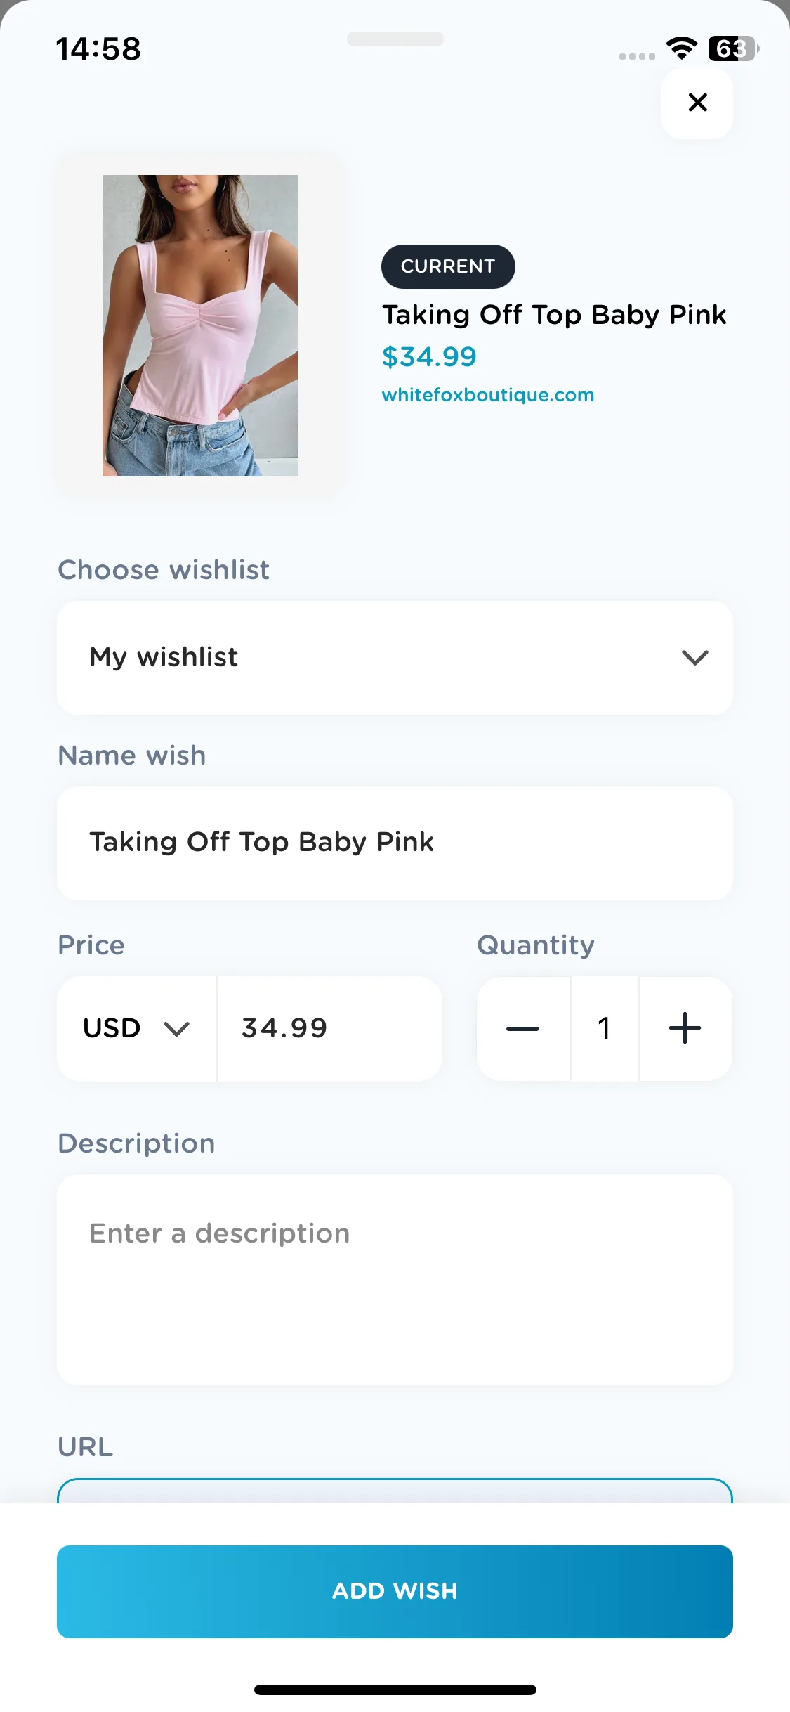Select the URL input field

tap(395, 1491)
